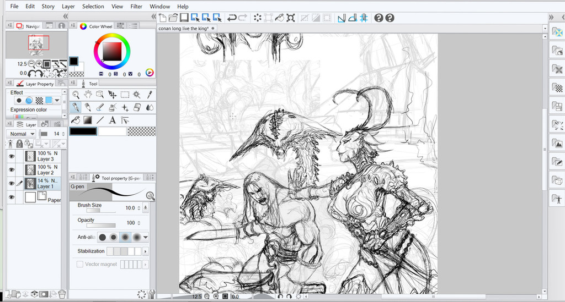The image size is (565, 302).
Task: Open the Layer color effect dropdown arrow
Action: click(57, 101)
